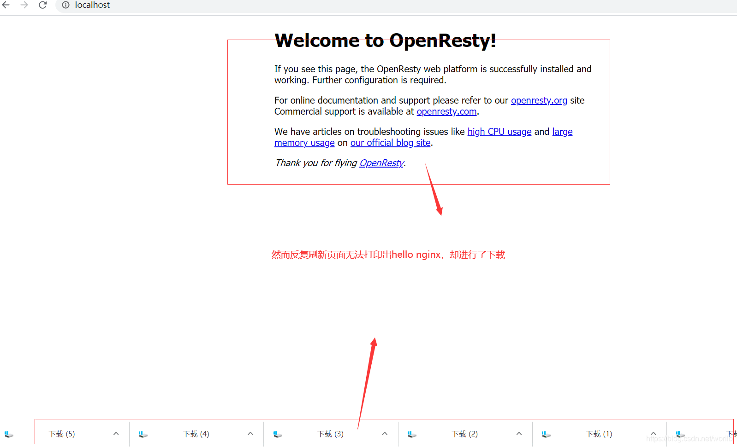
Task: Open the openresty.com commercial support link
Action: tap(446, 111)
